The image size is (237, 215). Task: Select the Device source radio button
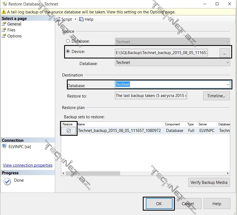(68, 51)
